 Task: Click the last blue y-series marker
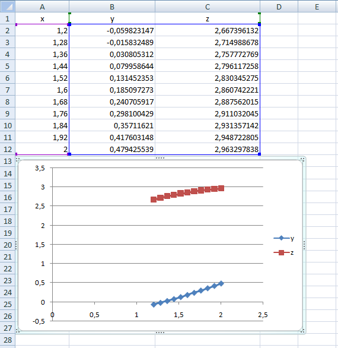[x=221, y=283]
